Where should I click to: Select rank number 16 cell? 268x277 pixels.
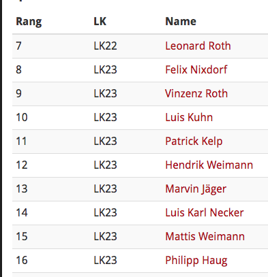coord(22,260)
